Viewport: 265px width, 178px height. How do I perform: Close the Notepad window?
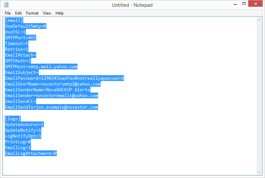pos(255,4)
